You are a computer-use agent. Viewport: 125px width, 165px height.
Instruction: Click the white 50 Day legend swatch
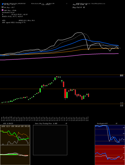[x=2, y=7]
